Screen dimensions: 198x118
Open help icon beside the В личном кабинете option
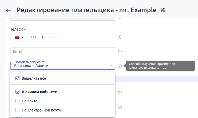(120, 92)
